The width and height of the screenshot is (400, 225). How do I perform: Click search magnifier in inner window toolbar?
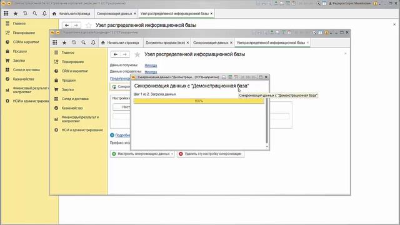(x=83, y=42)
